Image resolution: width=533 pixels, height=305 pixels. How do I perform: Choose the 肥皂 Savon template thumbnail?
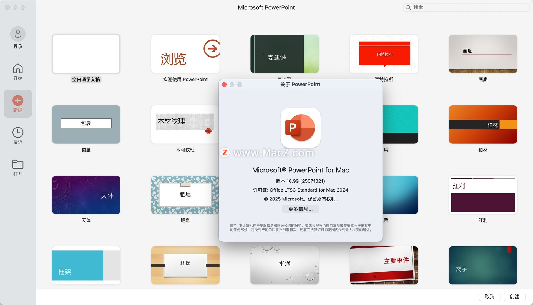(x=185, y=195)
